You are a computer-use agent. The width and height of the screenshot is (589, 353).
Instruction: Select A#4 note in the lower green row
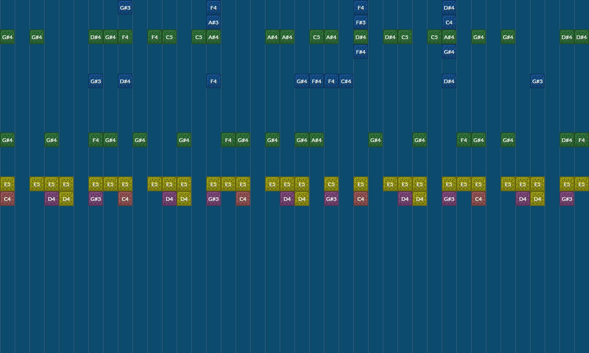[x=317, y=140]
